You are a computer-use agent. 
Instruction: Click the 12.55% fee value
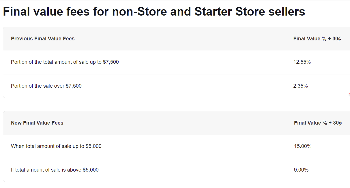302,62
